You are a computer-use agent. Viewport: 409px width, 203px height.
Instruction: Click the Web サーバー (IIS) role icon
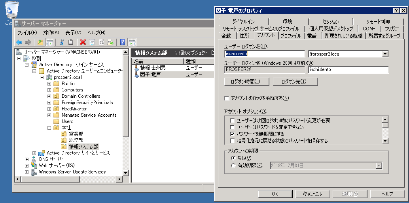point(34,165)
